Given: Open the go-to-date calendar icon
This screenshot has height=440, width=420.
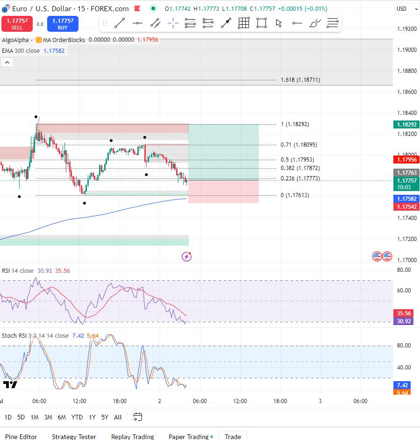Looking at the screenshot, I should pos(137,417).
